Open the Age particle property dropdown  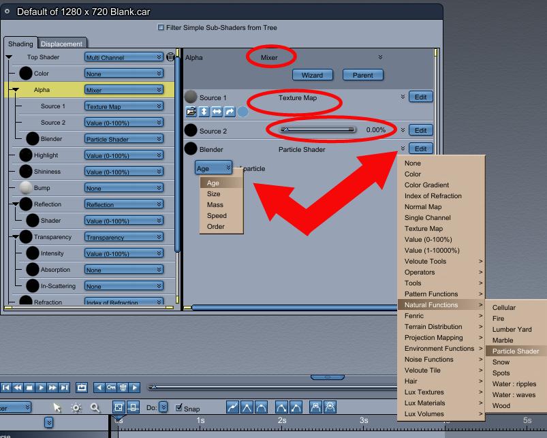(x=213, y=168)
